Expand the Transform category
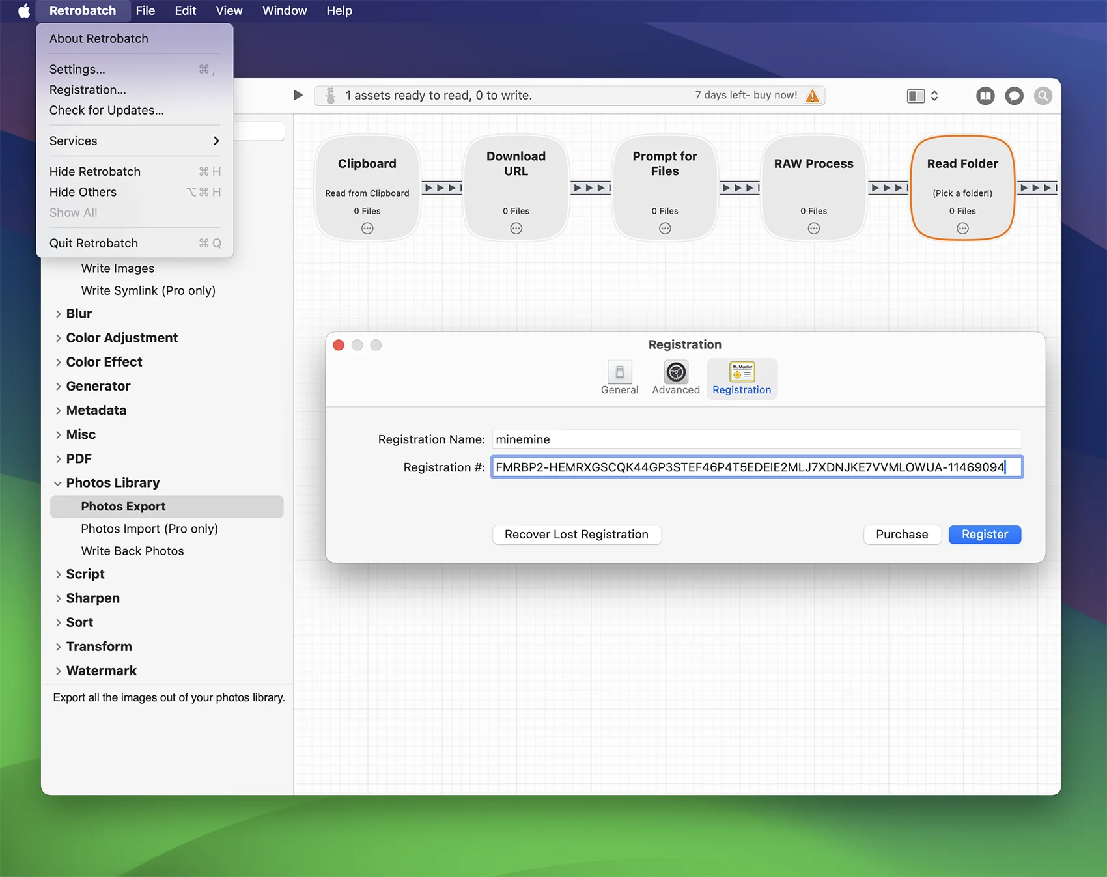Screen dimensions: 1107x877 [x=58, y=647]
